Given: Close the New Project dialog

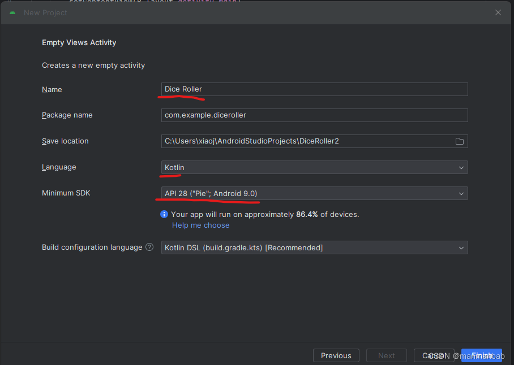Looking at the screenshot, I should pyautogui.click(x=498, y=12).
